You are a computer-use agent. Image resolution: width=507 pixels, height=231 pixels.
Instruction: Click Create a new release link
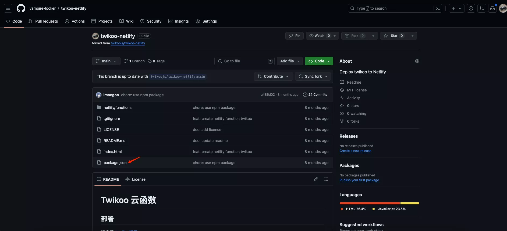tap(355, 151)
